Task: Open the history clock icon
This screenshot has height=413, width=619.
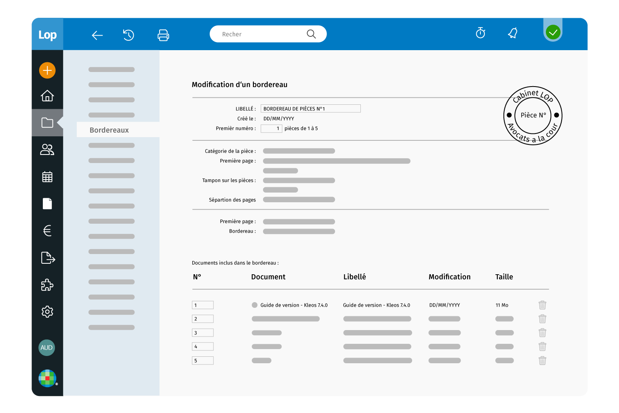Action: (x=128, y=35)
